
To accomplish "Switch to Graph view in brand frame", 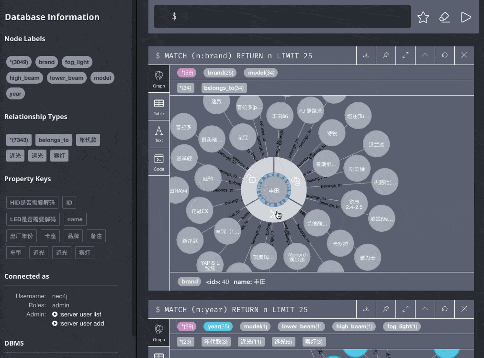I will coord(159,79).
